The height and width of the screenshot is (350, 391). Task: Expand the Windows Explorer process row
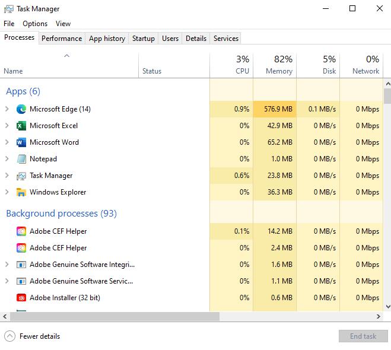coord(7,192)
